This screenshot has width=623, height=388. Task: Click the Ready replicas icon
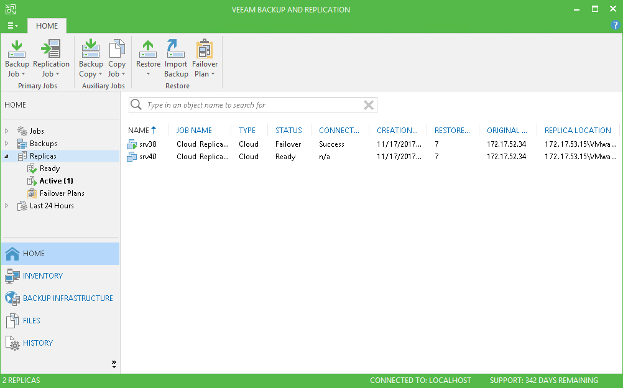(32, 169)
